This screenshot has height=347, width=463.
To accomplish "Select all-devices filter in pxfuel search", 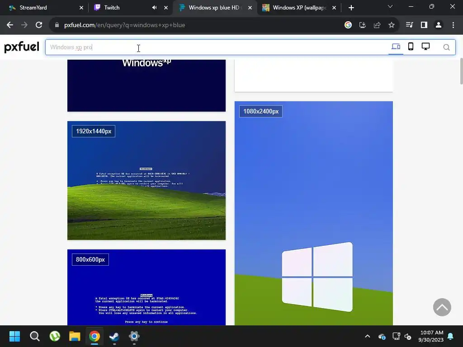I will 396,47.
